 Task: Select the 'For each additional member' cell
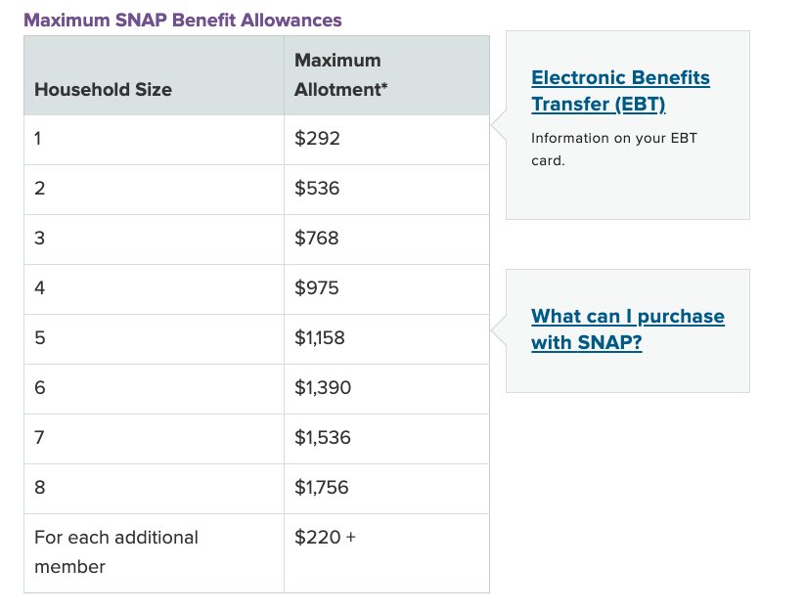(x=115, y=551)
